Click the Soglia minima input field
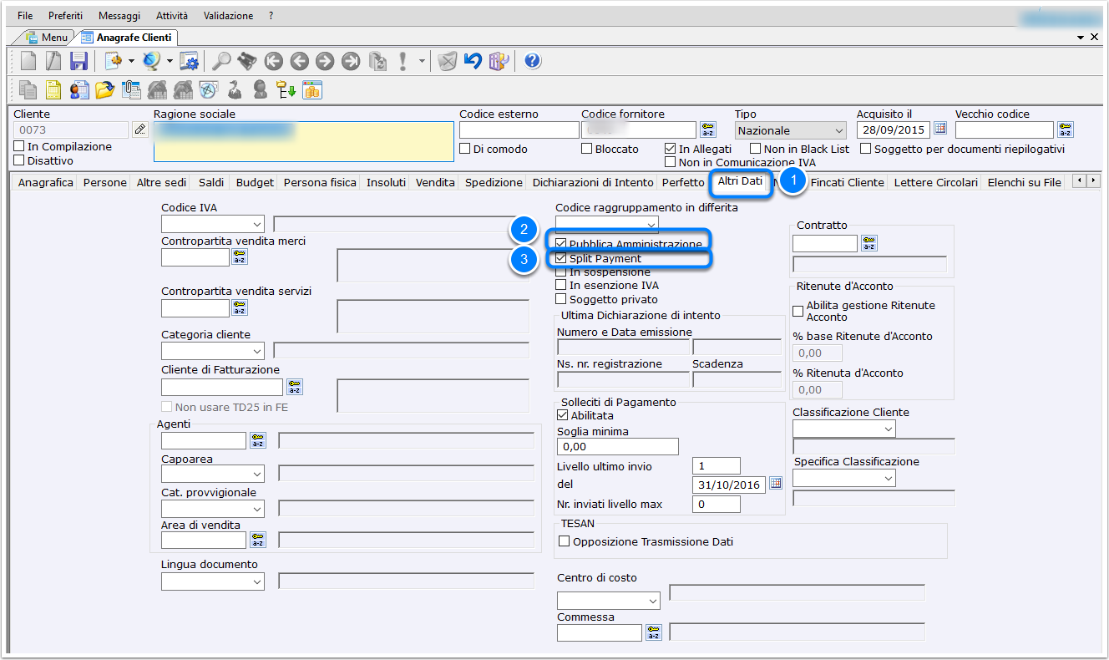This screenshot has height=660, width=1109. click(618, 447)
